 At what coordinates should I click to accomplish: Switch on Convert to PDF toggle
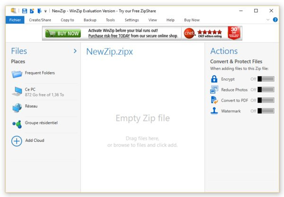(266, 100)
